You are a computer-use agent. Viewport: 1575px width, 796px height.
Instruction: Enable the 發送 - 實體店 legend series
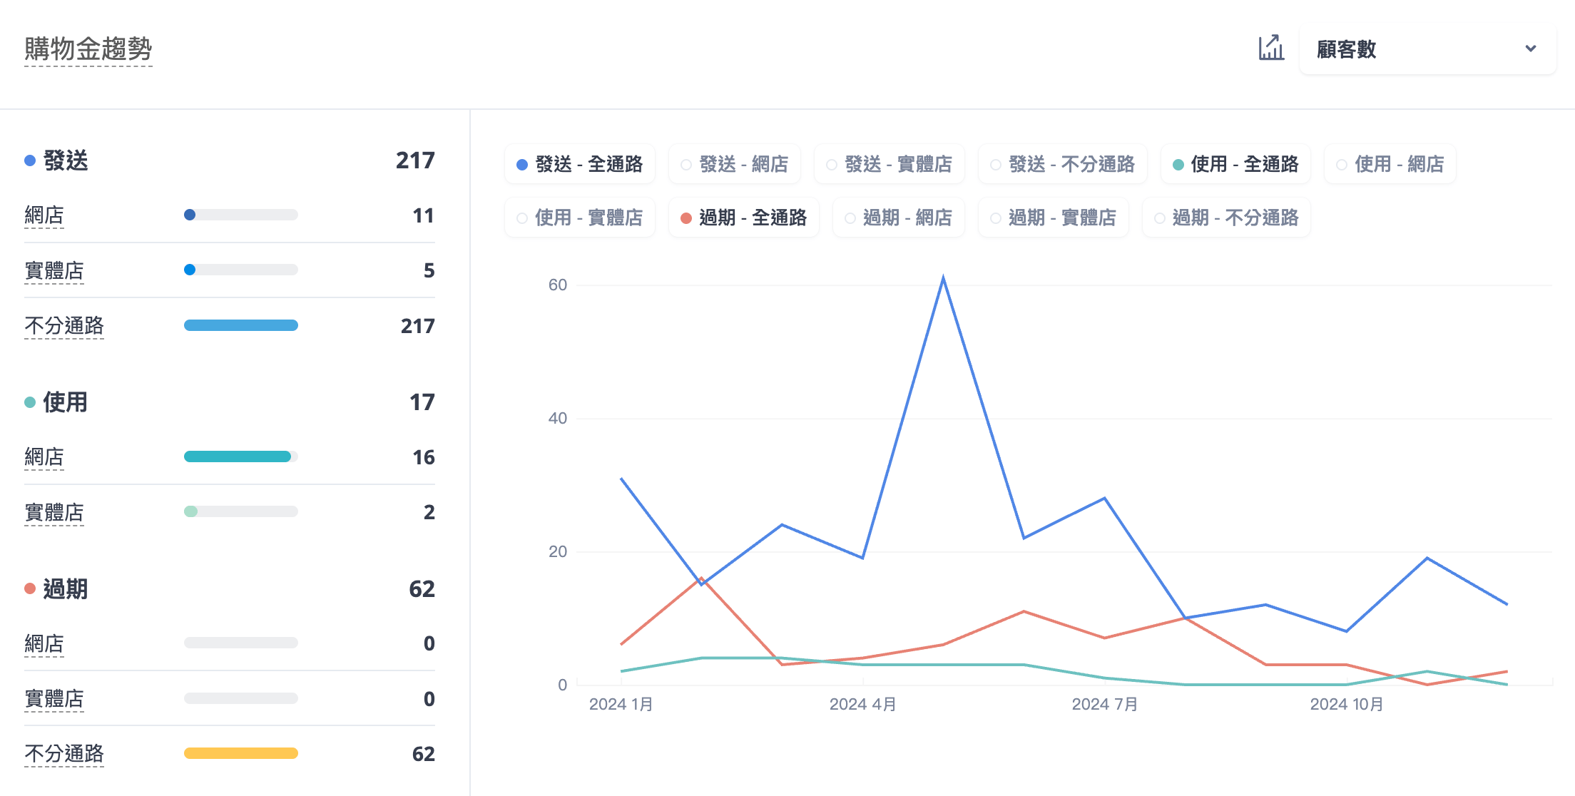tap(890, 164)
